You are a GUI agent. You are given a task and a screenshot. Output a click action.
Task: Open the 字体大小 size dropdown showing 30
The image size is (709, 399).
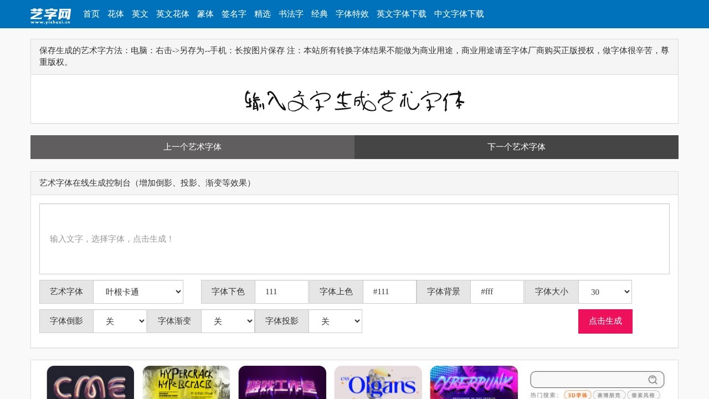click(x=605, y=291)
